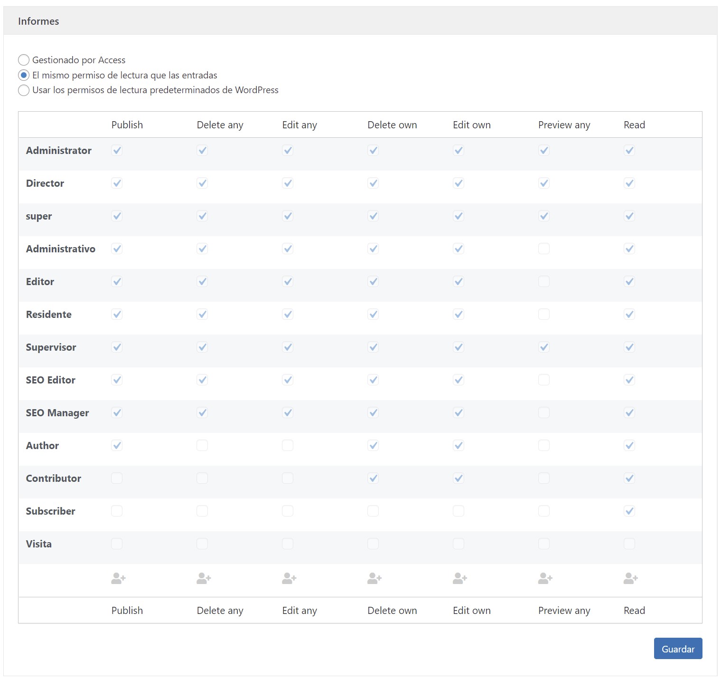721x680 pixels.
Task: Click the Subscriber role name
Action: 51,511
